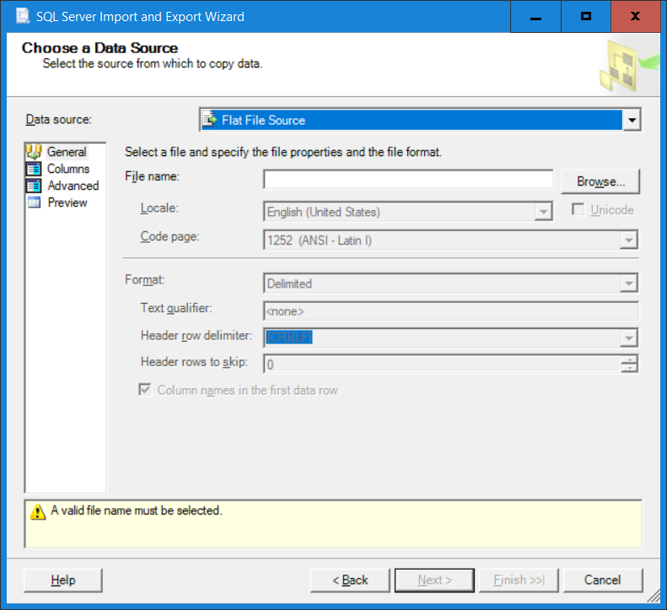This screenshot has width=667, height=610.
Task: Click the wizard icon in title bar
Action: click(x=23, y=16)
